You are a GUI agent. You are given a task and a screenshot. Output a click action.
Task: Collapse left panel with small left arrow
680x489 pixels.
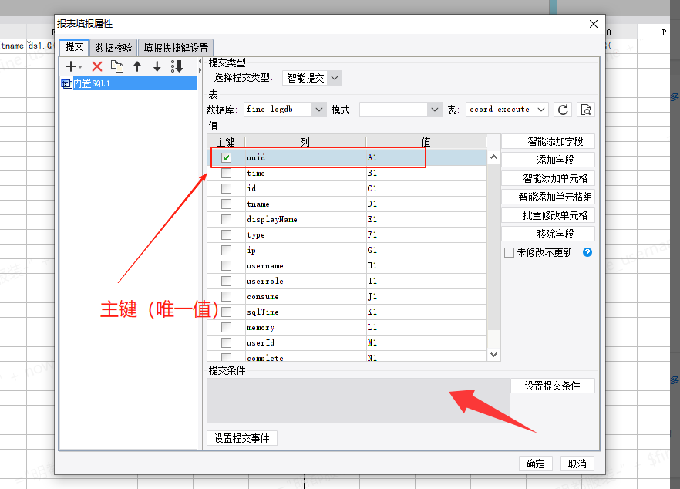point(200,61)
